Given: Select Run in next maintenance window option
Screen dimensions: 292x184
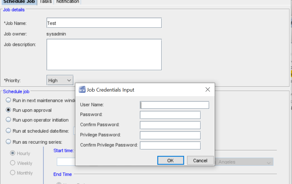Looking at the screenshot, I should [x=8, y=100].
